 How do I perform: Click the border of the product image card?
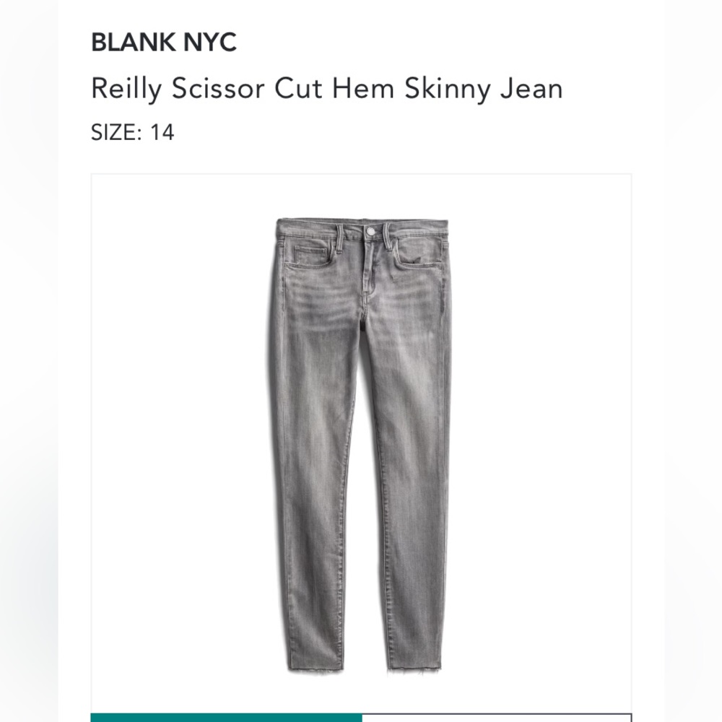coord(92,433)
